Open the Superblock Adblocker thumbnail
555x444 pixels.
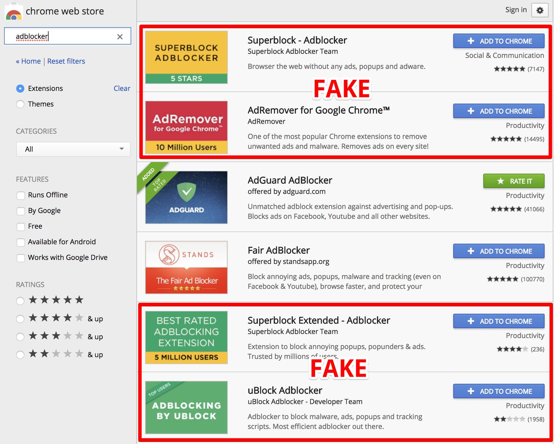(x=186, y=57)
